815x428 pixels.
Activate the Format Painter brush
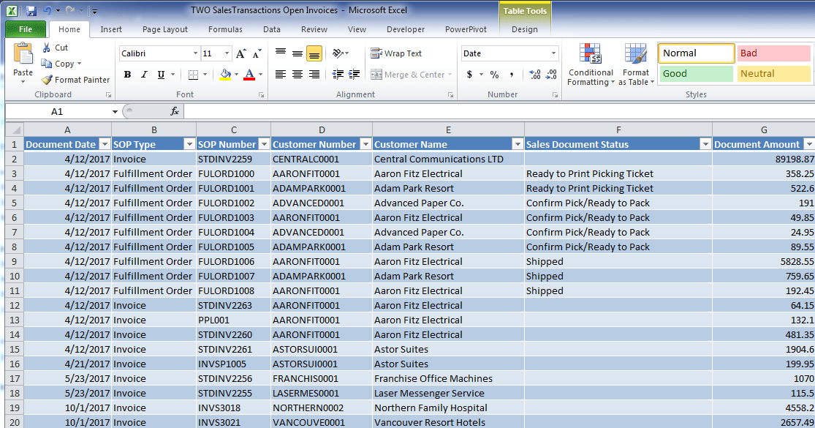pyautogui.click(x=47, y=80)
